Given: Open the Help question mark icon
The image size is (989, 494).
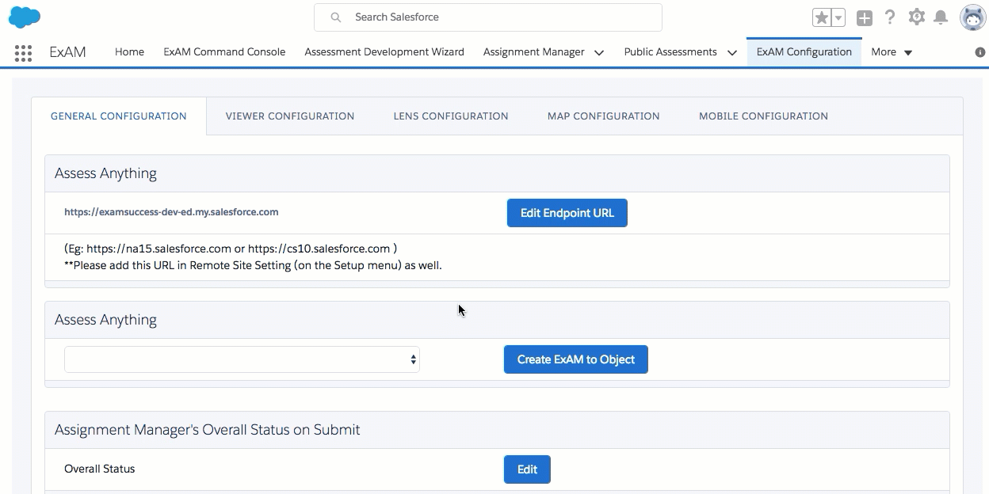Looking at the screenshot, I should [891, 17].
